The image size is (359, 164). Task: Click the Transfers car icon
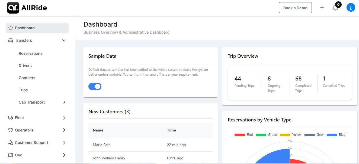pyautogui.click(x=11, y=40)
